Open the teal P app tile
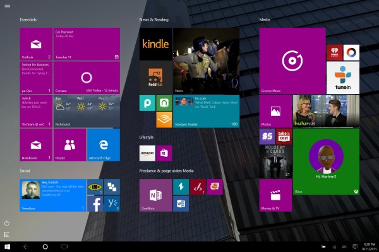The height and width of the screenshot is (252, 379). (147, 103)
